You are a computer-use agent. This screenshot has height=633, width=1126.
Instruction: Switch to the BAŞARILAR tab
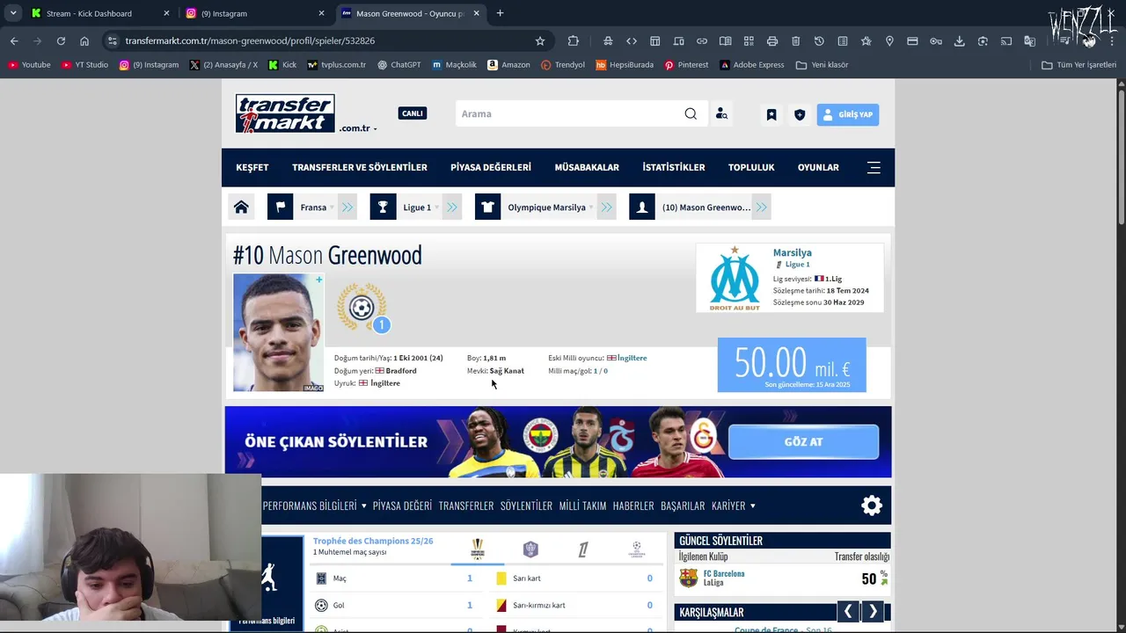pyautogui.click(x=683, y=506)
